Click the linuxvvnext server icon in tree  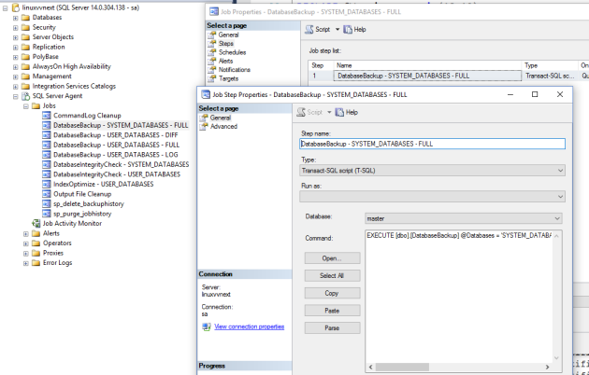(x=16, y=7)
